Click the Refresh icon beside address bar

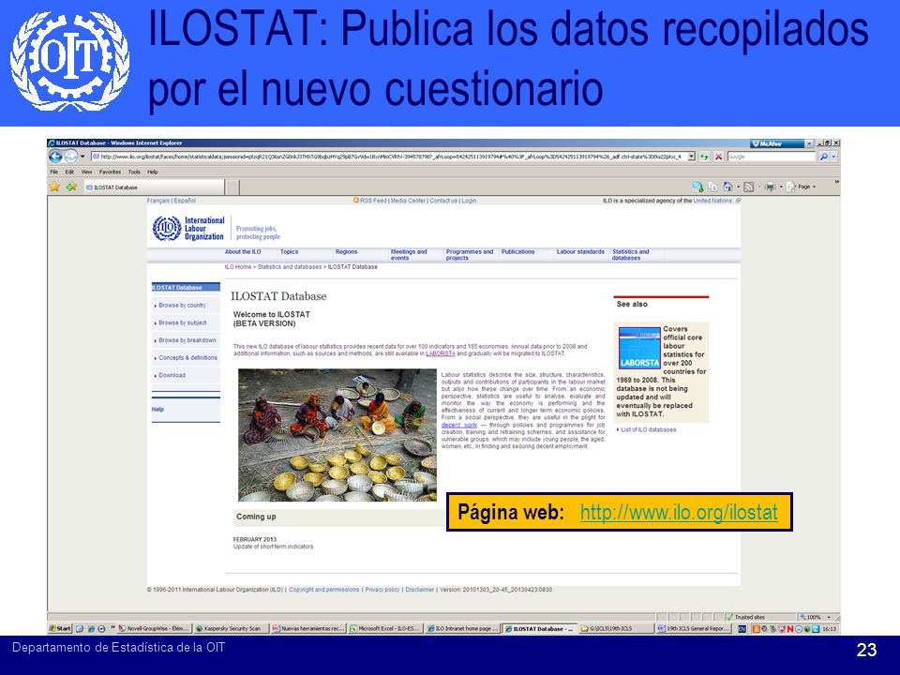pyautogui.click(x=704, y=157)
